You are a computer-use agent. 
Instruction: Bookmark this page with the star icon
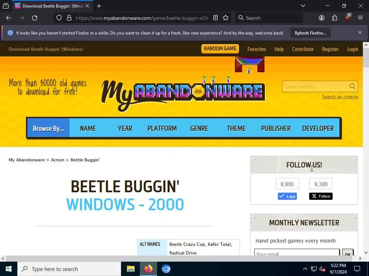pyautogui.click(x=226, y=18)
